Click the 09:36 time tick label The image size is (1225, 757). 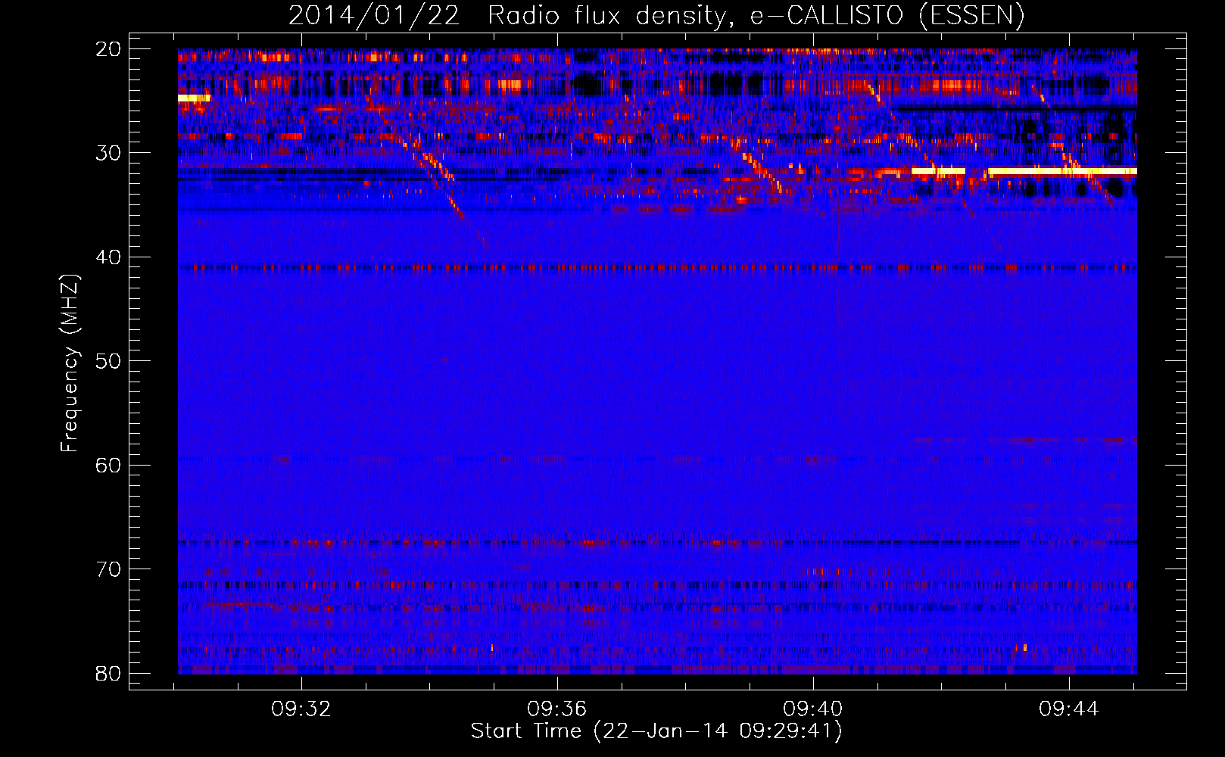click(x=557, y=709)
